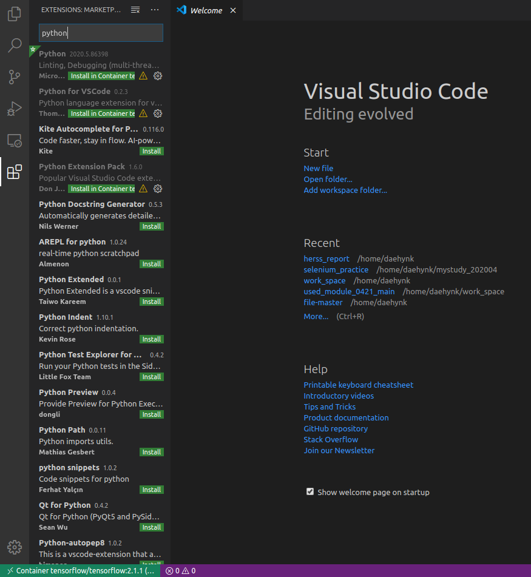Install AREPL for python
This screenshot has height=577, width=531.
coord(152,264)
